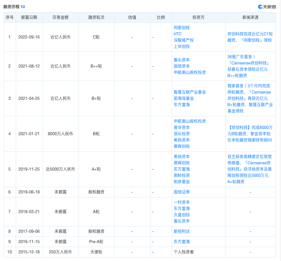Open the 独家首发 B+ round news article
Image resolution: width=281 pixels, height=261 pixels.
point(250,98)
